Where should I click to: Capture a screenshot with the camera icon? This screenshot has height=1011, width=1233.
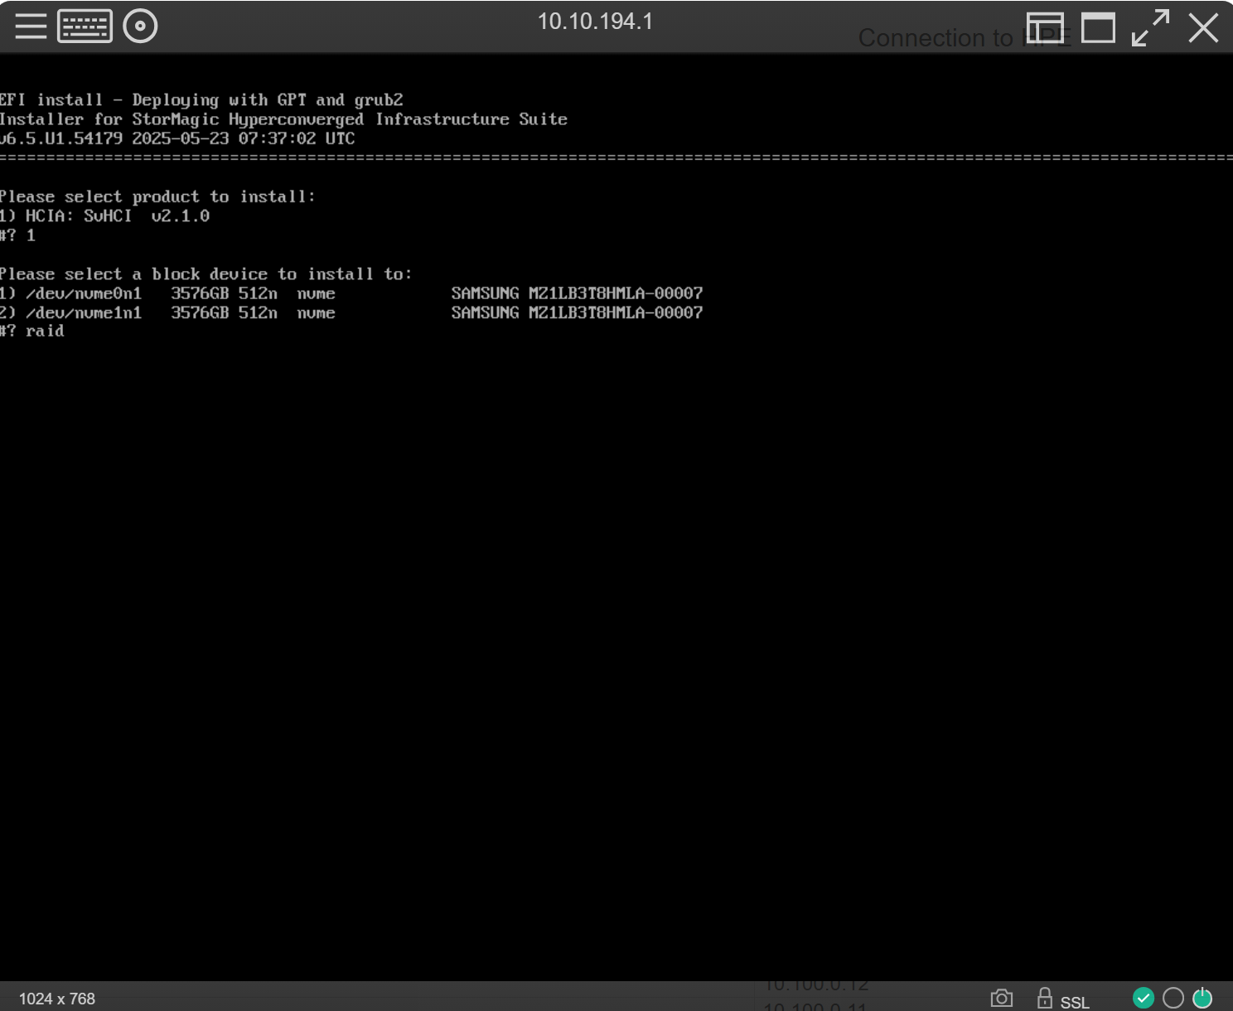coord(1002,998)
